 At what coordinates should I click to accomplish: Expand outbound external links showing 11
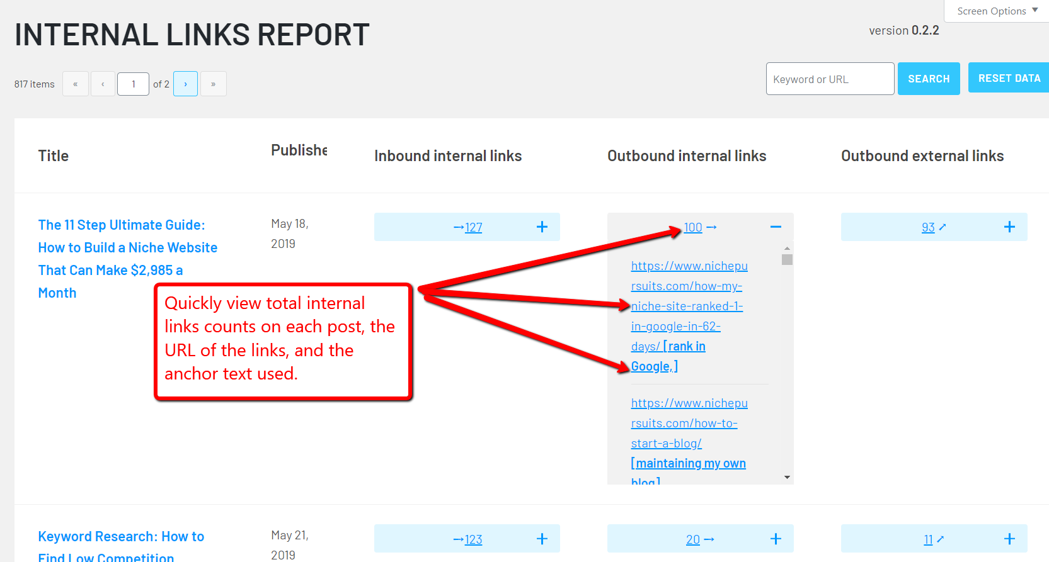(1009, 539)
